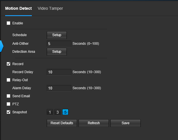Viewport: 178px width, 140px height.
Task: Uncheck the Snapshot checkbox
Action: point(8,112)
